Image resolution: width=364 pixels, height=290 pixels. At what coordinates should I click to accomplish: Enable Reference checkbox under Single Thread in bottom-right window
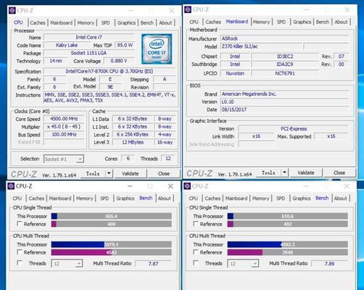pyautogui.click(x=196, y=224)
